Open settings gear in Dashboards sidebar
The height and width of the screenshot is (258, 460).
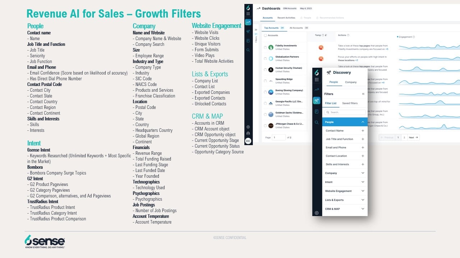click(x=248, y=127)
